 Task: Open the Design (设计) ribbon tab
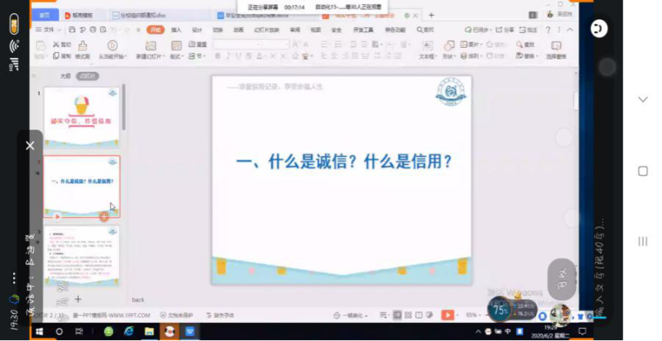(197, 29)
